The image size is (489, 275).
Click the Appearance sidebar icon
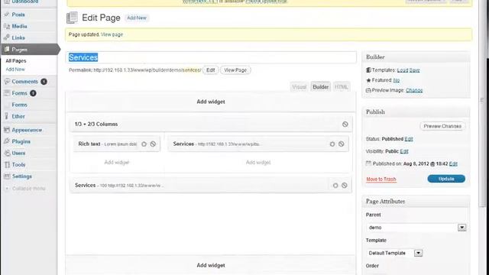(7, 130)
